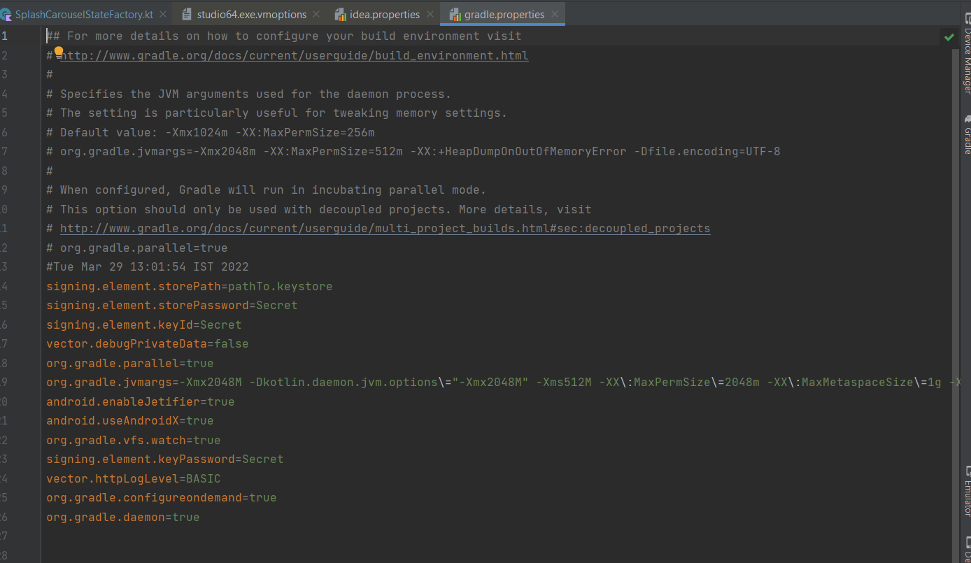Click org.gradle.configureondemand=true line
The height and width of the screenshot is (563, 971).
click(161, 497)
